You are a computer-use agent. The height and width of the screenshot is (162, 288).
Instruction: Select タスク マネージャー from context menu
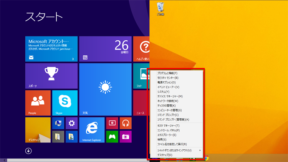click(x=168, y=126)
